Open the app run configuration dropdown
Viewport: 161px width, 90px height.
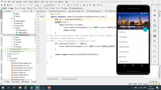tap(37, 5)
